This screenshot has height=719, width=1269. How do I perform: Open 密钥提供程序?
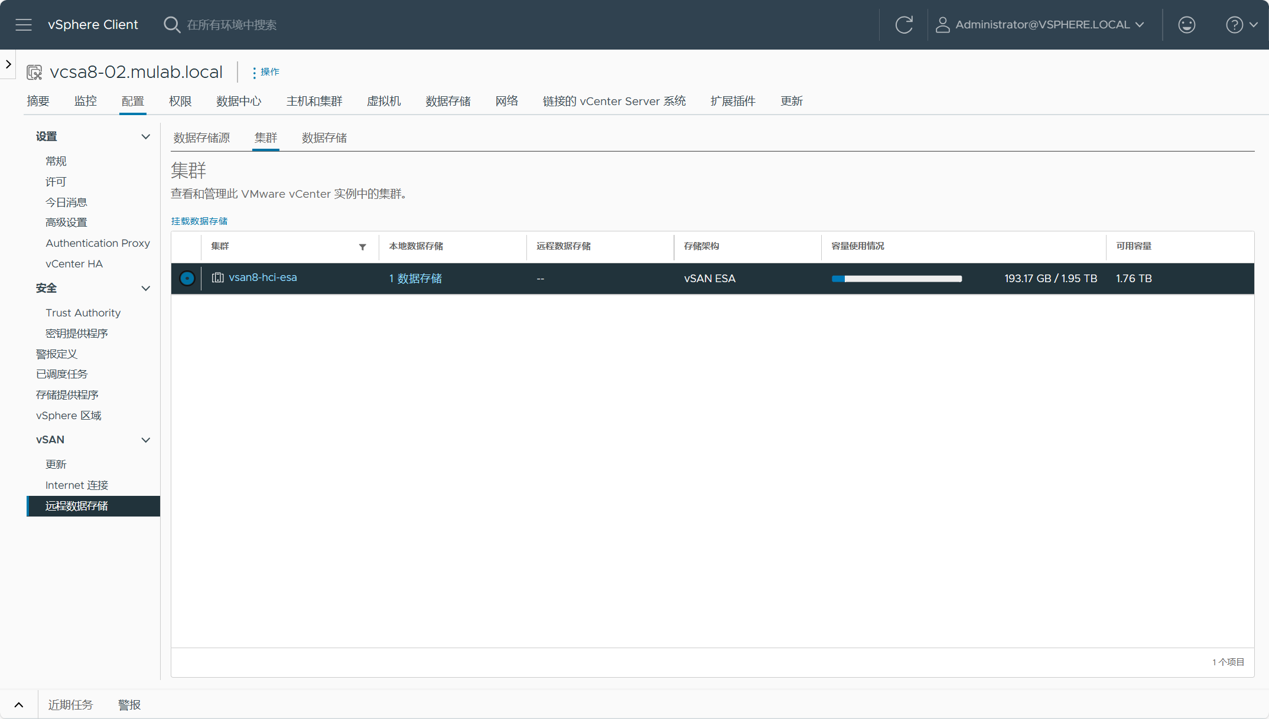(77, 334)
